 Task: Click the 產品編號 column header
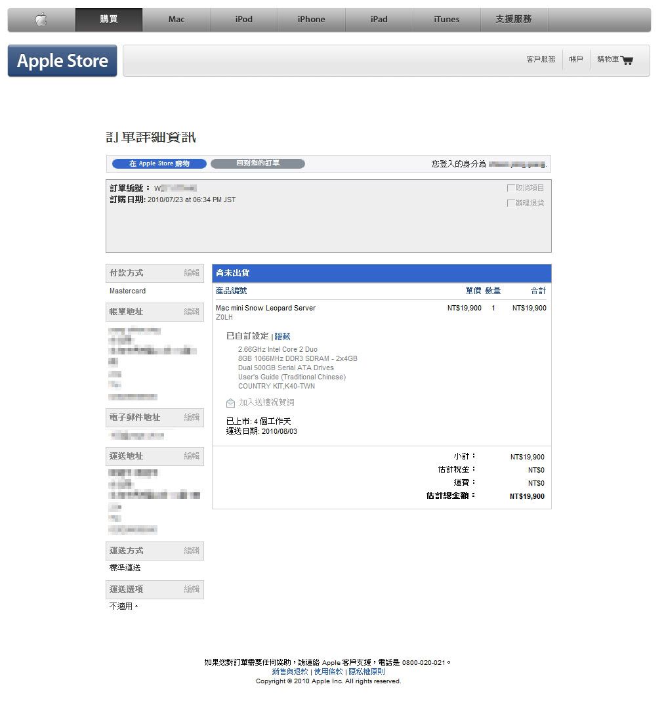(232, 291)
